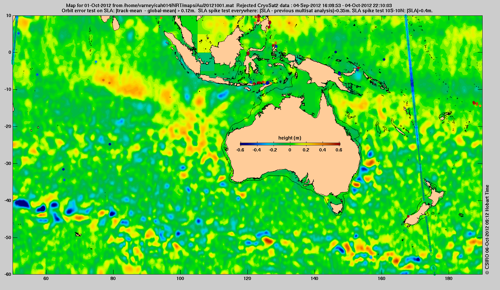Click longitude tick label "100" on the bottom axis

point(180,278)
